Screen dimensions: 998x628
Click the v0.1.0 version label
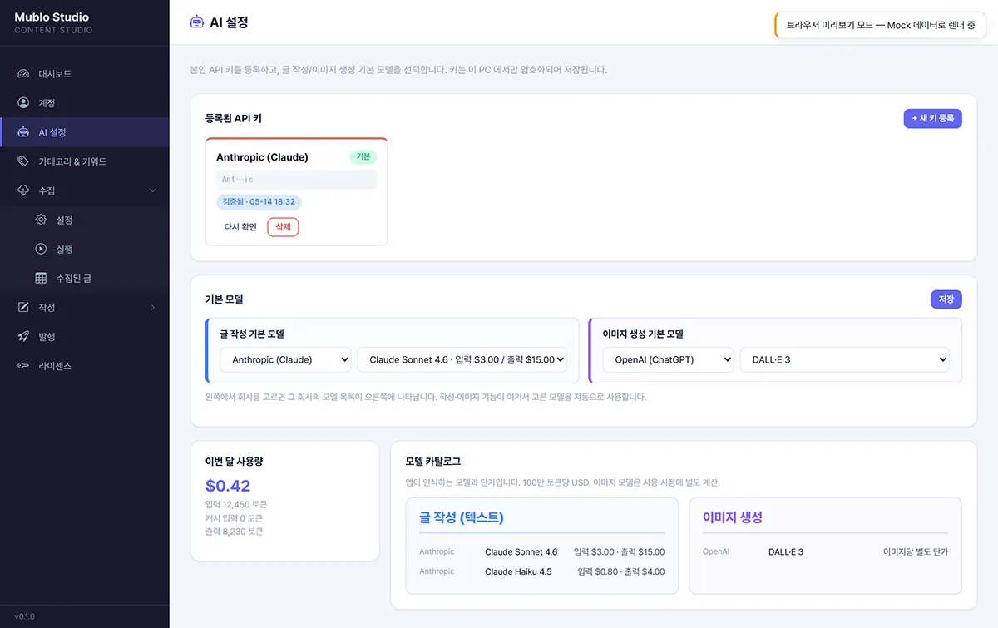pos(25,617)
